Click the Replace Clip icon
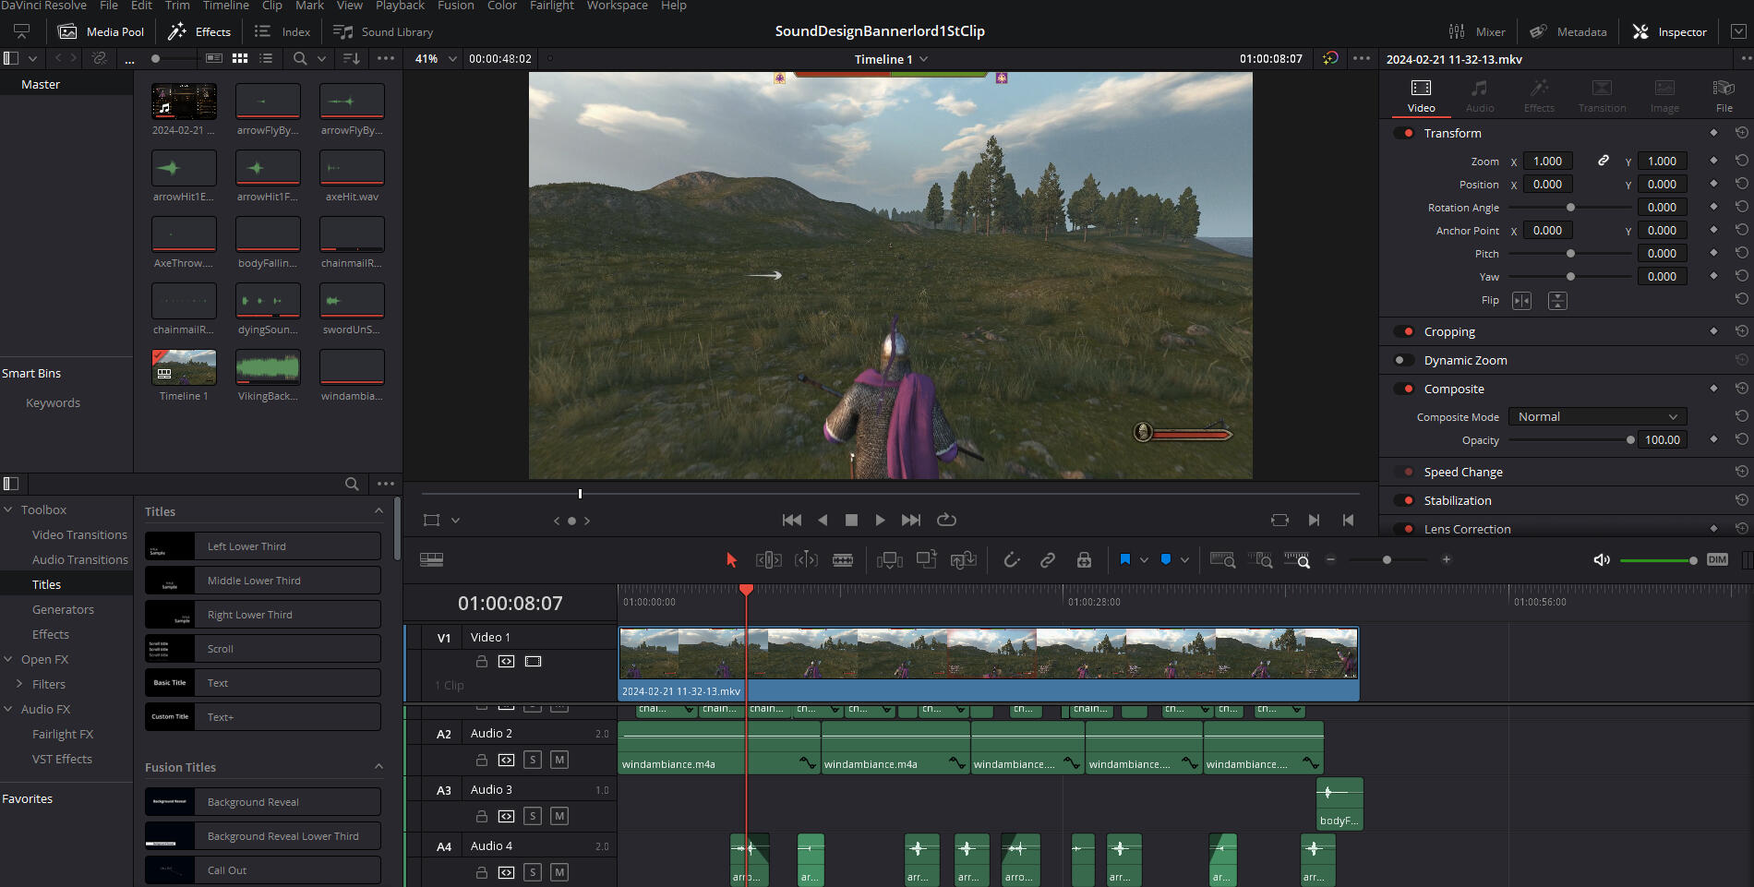 click(964, 559)
